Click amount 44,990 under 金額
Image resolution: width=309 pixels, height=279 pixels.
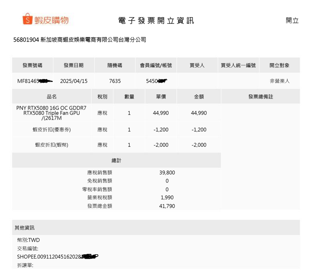199,113
